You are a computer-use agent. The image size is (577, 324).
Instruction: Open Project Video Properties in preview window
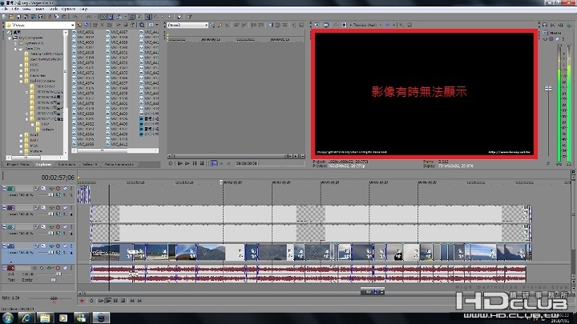pyautogui.click(x=317, y=25)
